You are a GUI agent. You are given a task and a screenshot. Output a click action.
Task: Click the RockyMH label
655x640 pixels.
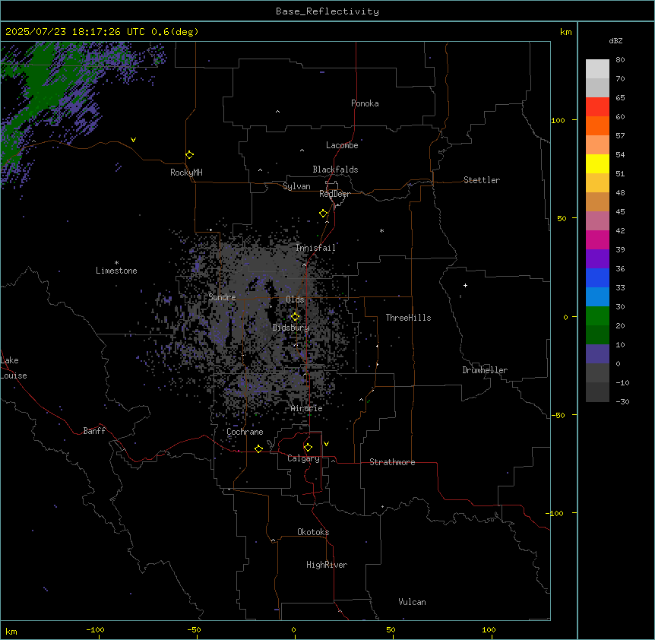tap(186, 173)
